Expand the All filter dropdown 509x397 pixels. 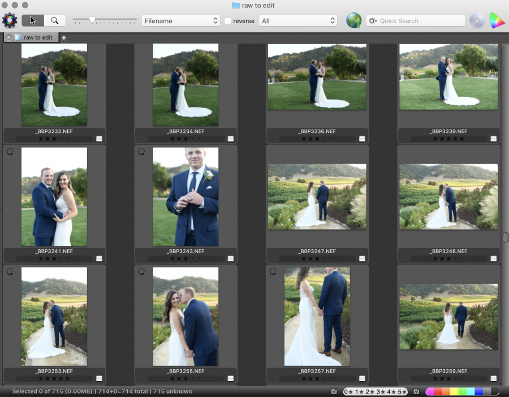[x=297, y=21]
